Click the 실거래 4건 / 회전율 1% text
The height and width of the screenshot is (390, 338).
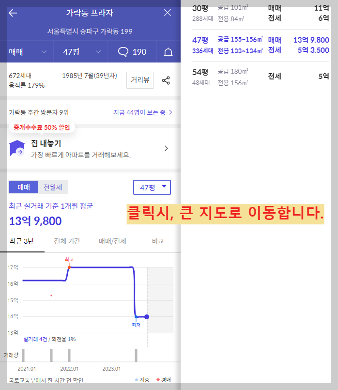click(49, 339)
